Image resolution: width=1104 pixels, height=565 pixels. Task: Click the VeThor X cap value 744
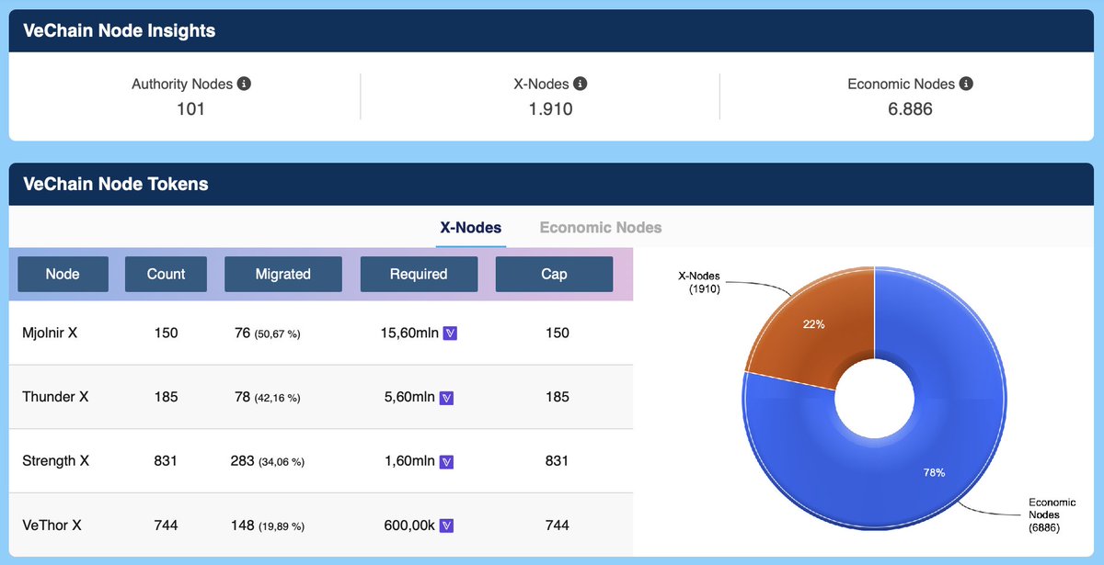click(557, 525)
